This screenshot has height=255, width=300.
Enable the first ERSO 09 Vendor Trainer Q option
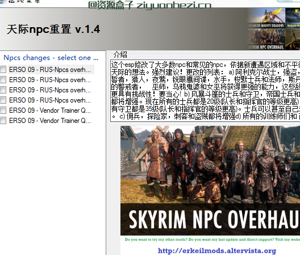[3, 110]
